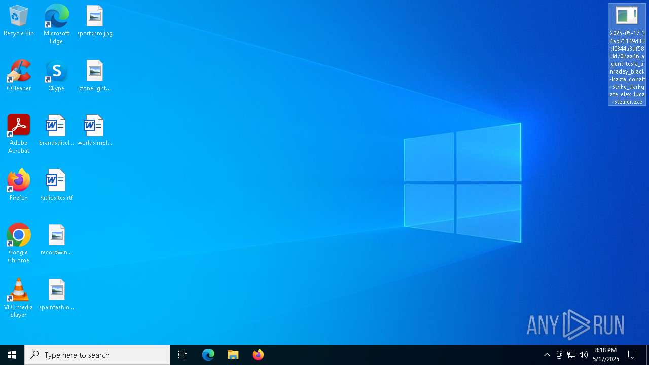Select the Recycle Bin desktop icon

(x=19, y=21)
